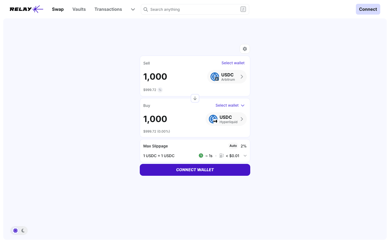Open Buy Select wallet dropdown

(x=230, y=105)
